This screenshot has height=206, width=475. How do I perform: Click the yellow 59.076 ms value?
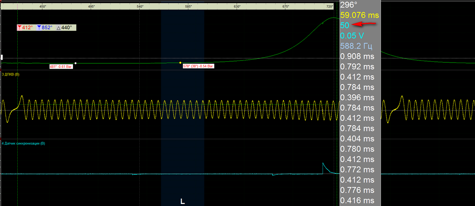coord(360,15)
